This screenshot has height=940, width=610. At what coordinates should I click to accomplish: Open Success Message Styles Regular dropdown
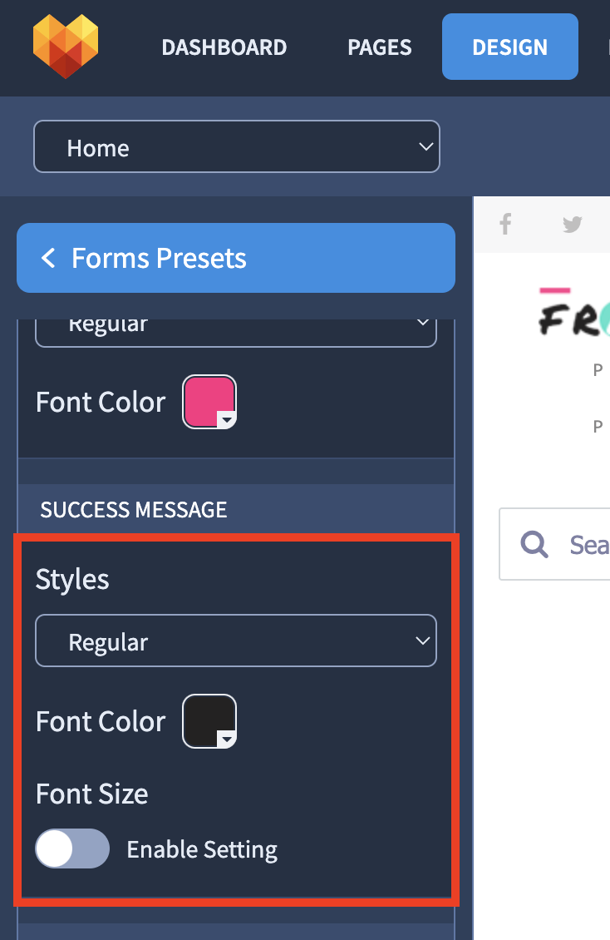[236, 641]
